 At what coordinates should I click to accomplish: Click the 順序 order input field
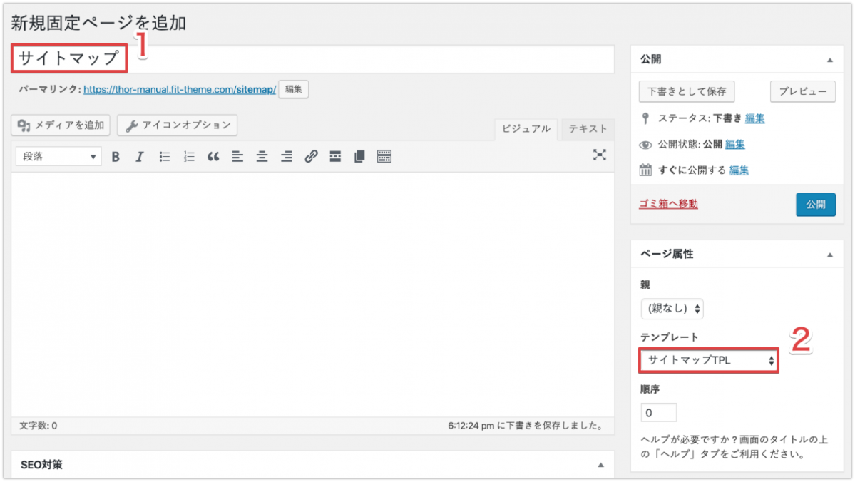(658, 413)
